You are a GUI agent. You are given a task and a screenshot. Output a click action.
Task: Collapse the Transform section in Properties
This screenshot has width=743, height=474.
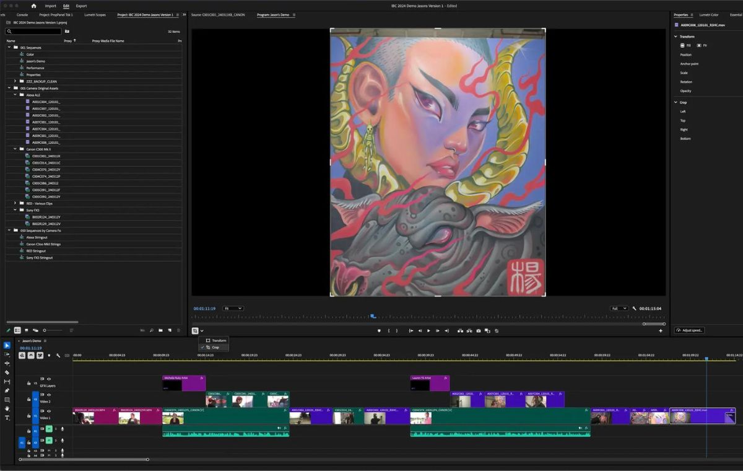pos(676,37)
